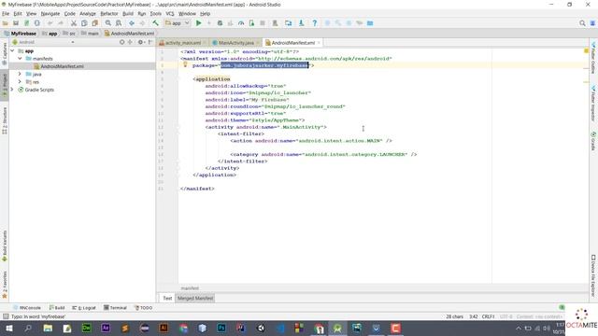This screenshot has width=598, height=336.
Task: Click the SDK Manager download icon
Action: coord(301,23)
